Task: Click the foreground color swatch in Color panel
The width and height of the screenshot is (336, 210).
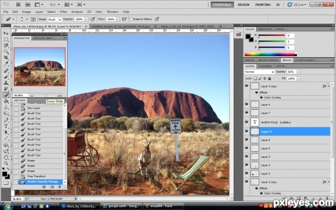Action: click(x=248, y=36)
